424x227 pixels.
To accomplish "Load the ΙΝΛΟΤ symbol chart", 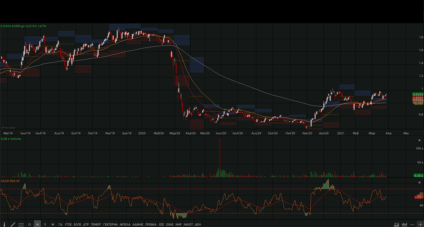I will pos(188,224).
